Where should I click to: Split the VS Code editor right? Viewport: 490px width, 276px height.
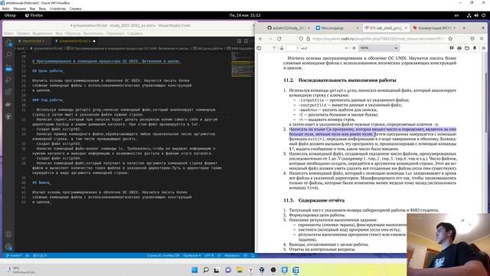tap(246, 41)
